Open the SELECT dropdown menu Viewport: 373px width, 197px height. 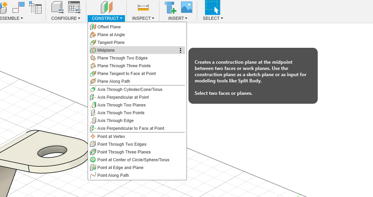pyautogui.click(x=213, y=18)
